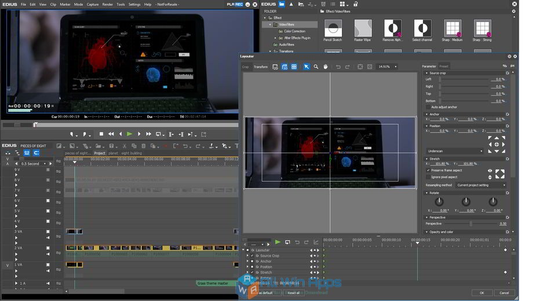This screenshot has height=301, width=536.
Task: Click Cancel in the Layouter dialog
Action: click(504, 293)
